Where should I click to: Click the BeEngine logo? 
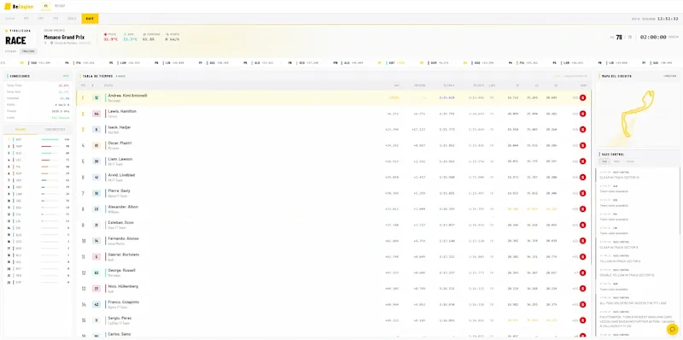pos(19,7)
